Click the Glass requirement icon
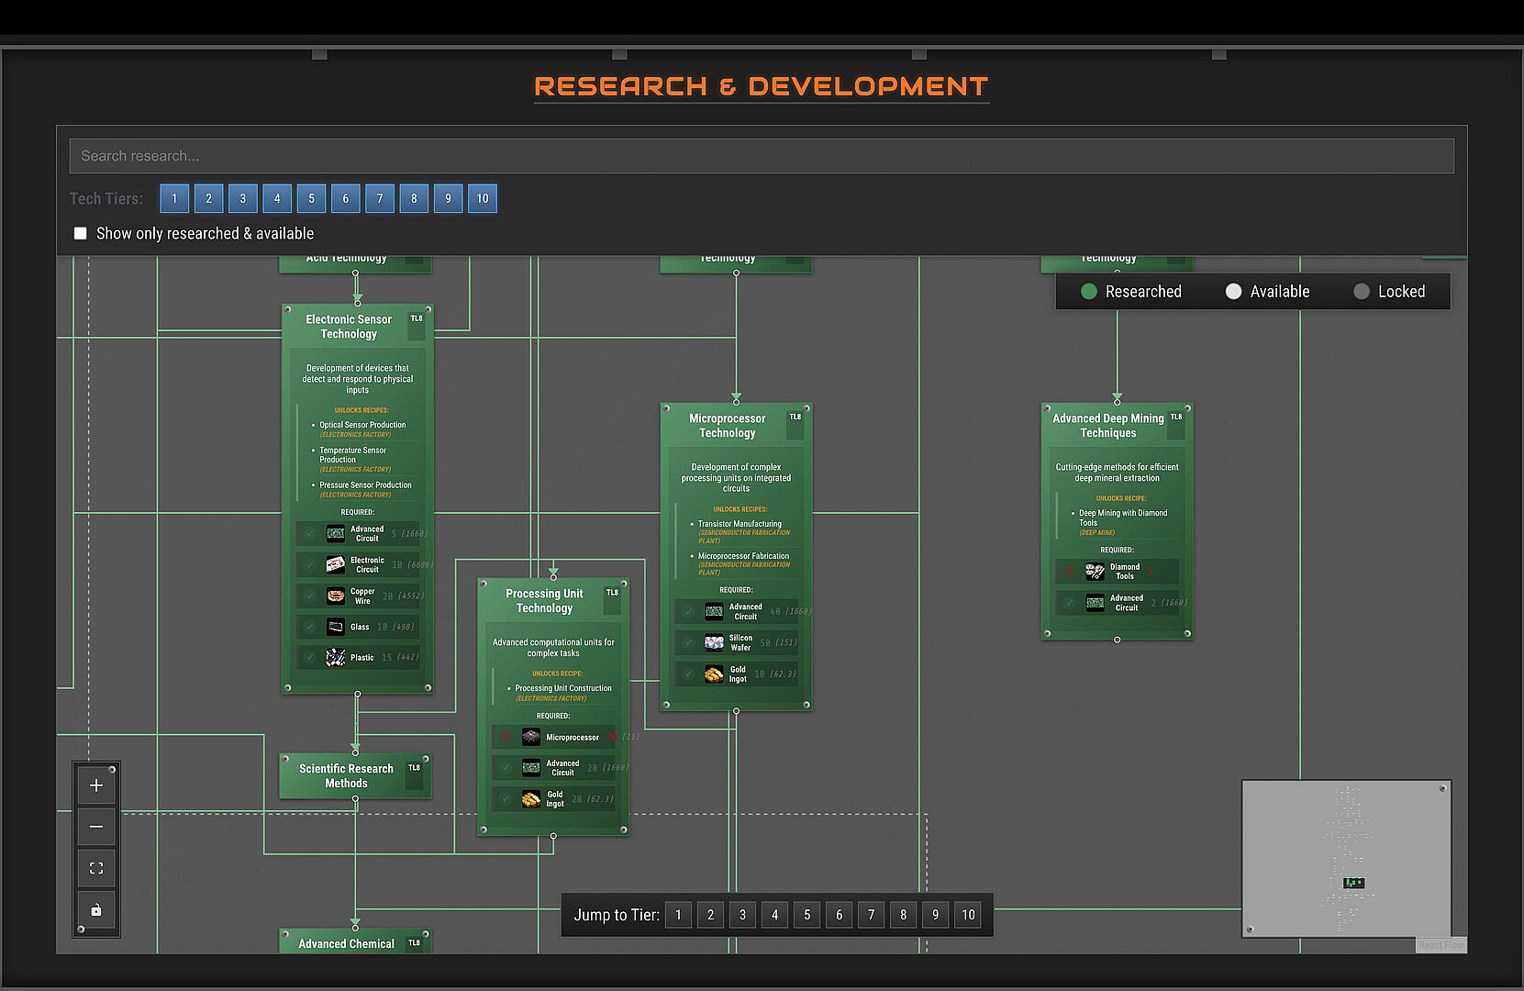The width and height of the screenshot is (1524, 991). pos(336,628)
